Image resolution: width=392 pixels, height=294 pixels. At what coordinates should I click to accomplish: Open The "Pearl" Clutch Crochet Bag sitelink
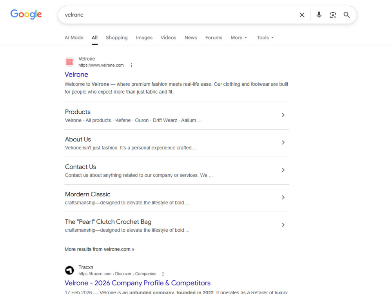click(x=108, y=222)
